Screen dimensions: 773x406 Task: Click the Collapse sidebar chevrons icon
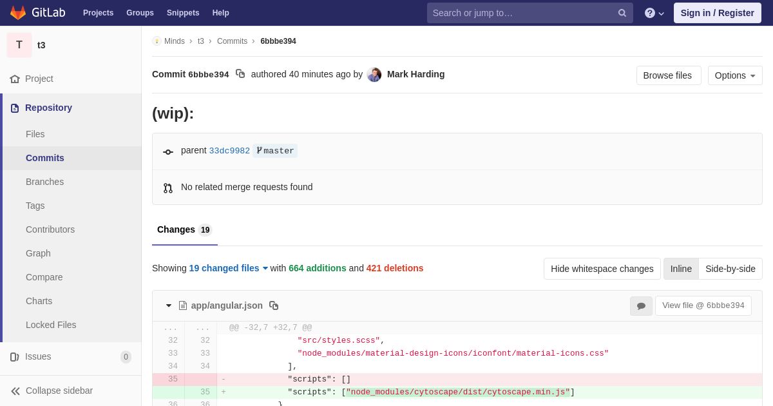(x=15, y=391)
